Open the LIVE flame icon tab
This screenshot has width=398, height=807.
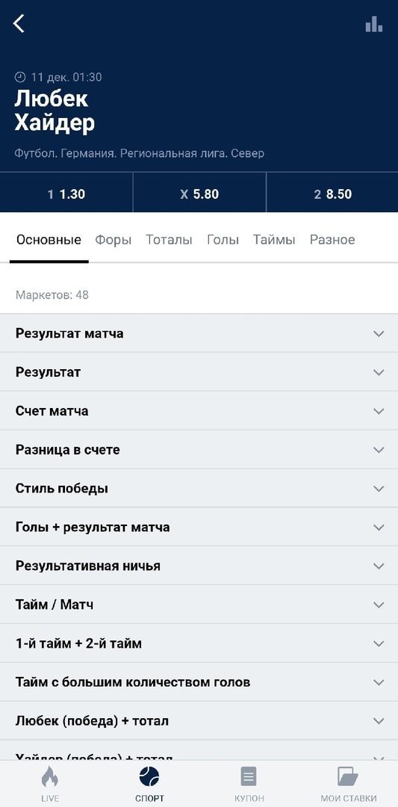50,776
